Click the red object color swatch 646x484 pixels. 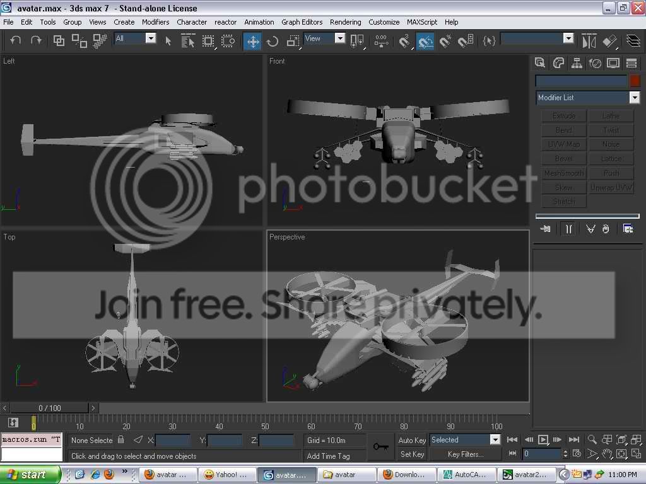(635, 81)
